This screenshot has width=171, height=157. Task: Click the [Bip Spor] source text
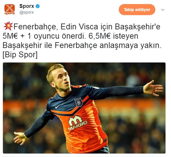[x=20, y=55]
